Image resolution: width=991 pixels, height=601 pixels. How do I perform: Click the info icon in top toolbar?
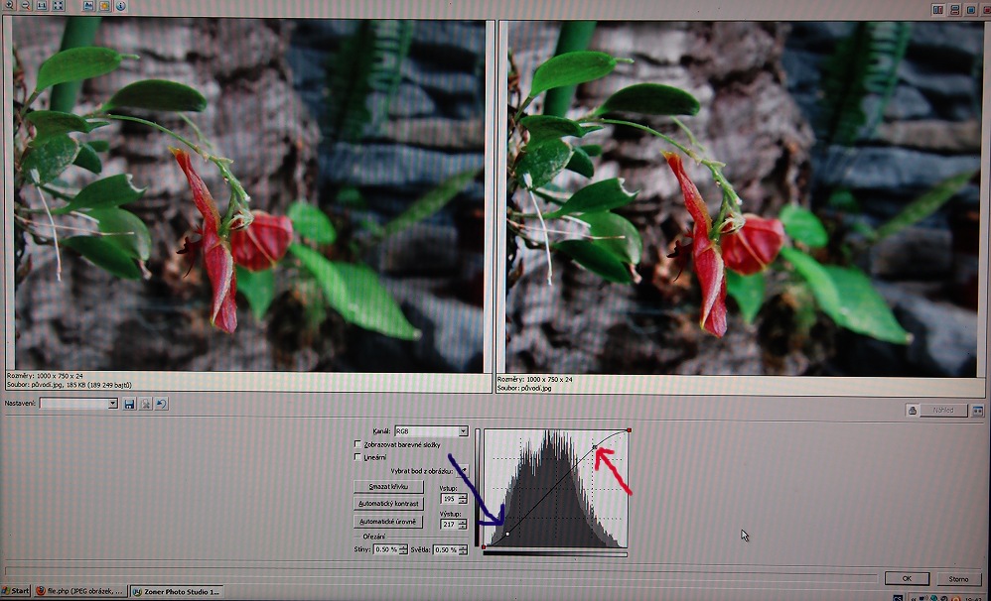[120, 6]
